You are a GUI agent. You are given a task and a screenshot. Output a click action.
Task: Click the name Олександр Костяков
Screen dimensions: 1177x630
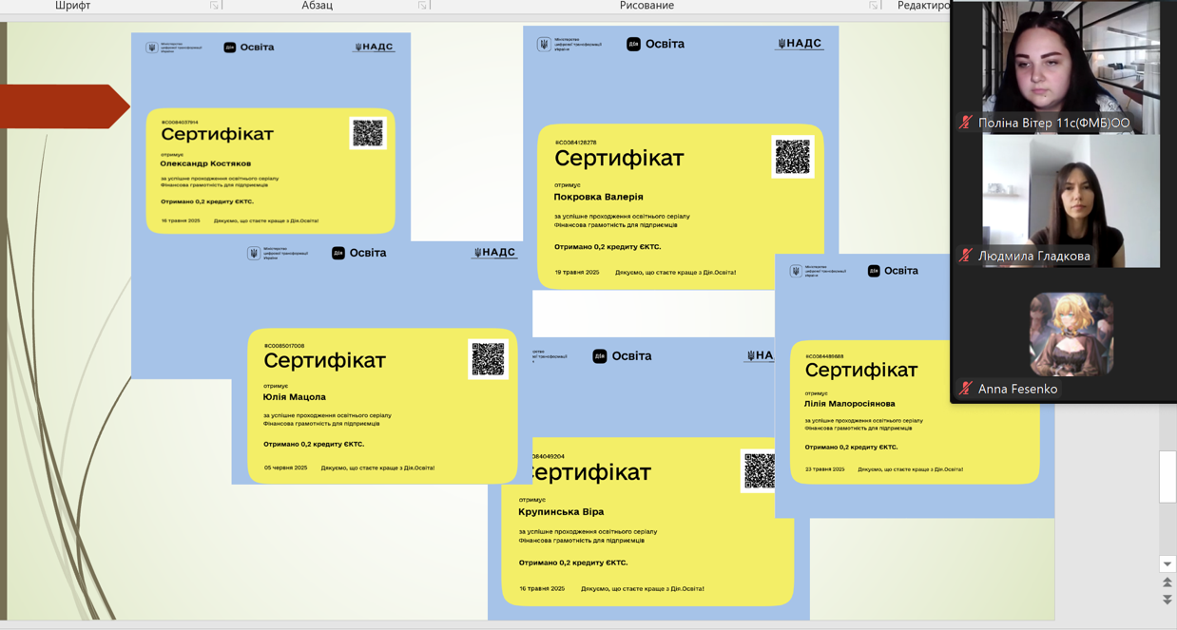[x=205, y=163]
